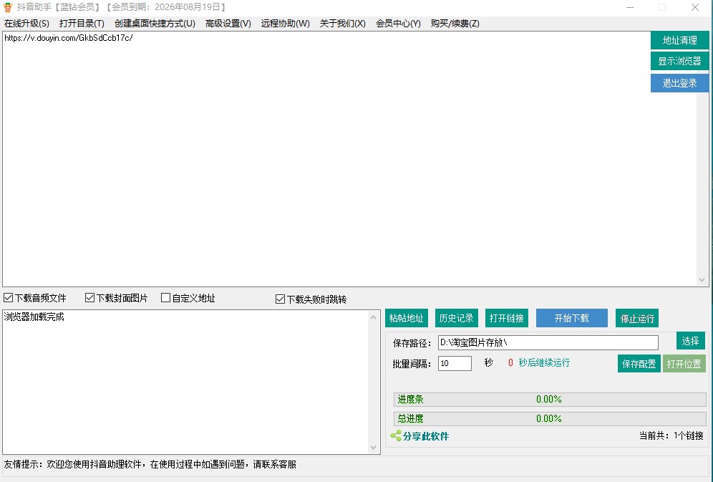
Task: Click the 进度条 progress bar
Action: point(550,399)
